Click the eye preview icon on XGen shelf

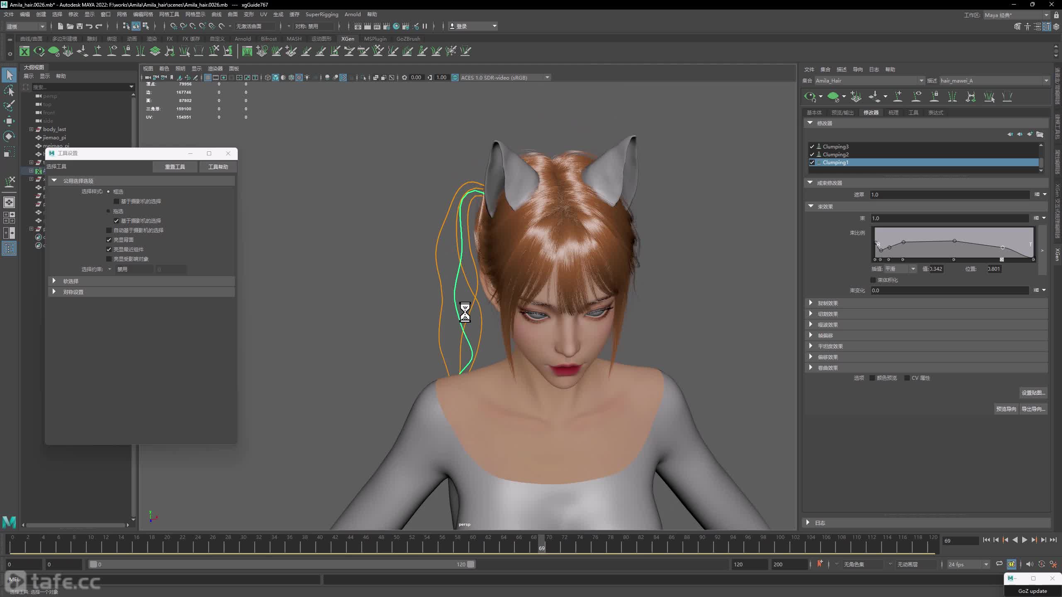(39, 51)
